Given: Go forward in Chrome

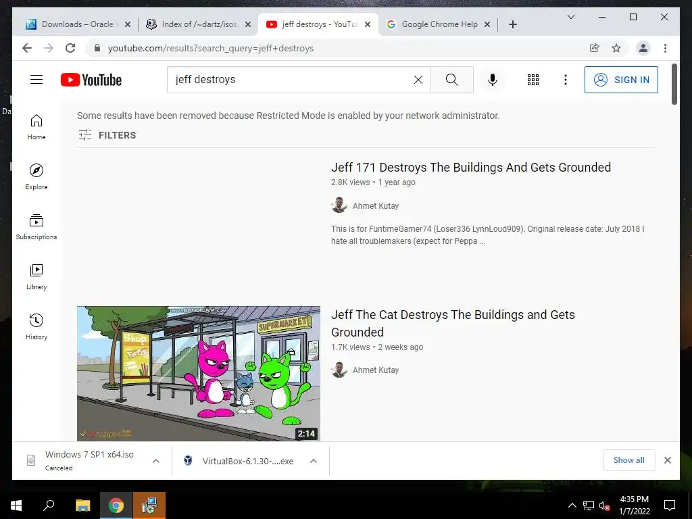Looking at the screenshot, I should coord(49,48).
